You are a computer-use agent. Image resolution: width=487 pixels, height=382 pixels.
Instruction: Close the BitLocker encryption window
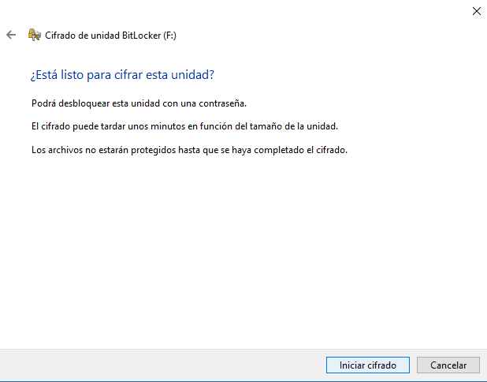(x=475, y=11)
